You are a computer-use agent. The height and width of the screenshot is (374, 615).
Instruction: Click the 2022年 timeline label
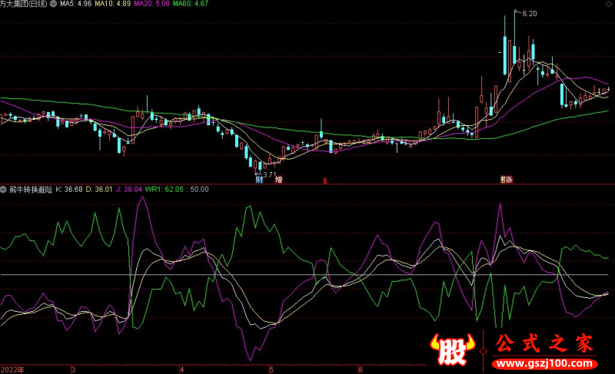click(12, 369)
